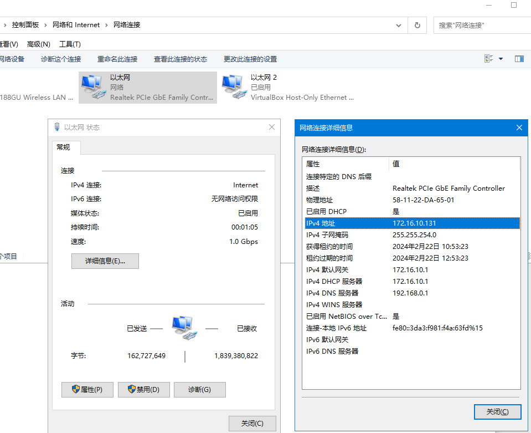This screenshot has height=433, width=531.
Task: Click the 详细信息(E)... button
Action: (105, 261)
